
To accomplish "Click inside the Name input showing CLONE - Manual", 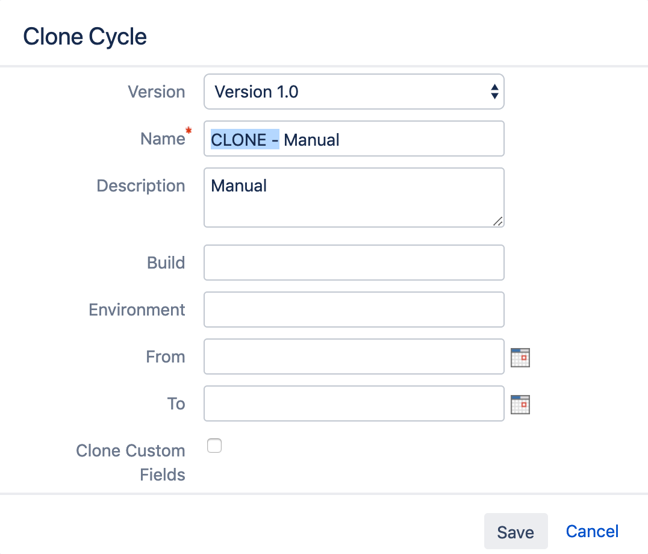I will click(x=354, y=138).
